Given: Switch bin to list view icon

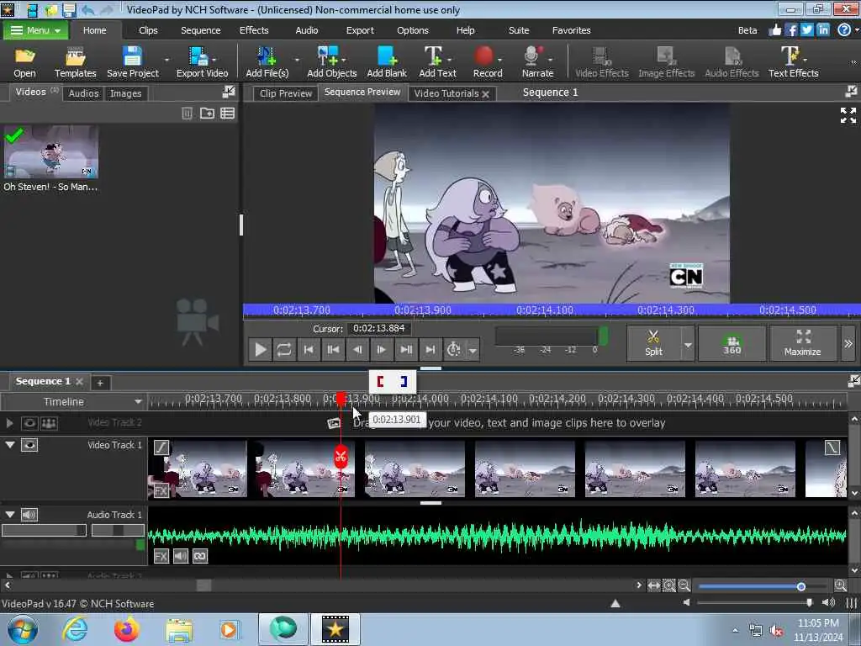Looking at the screenshot, I should coord(227,114).
